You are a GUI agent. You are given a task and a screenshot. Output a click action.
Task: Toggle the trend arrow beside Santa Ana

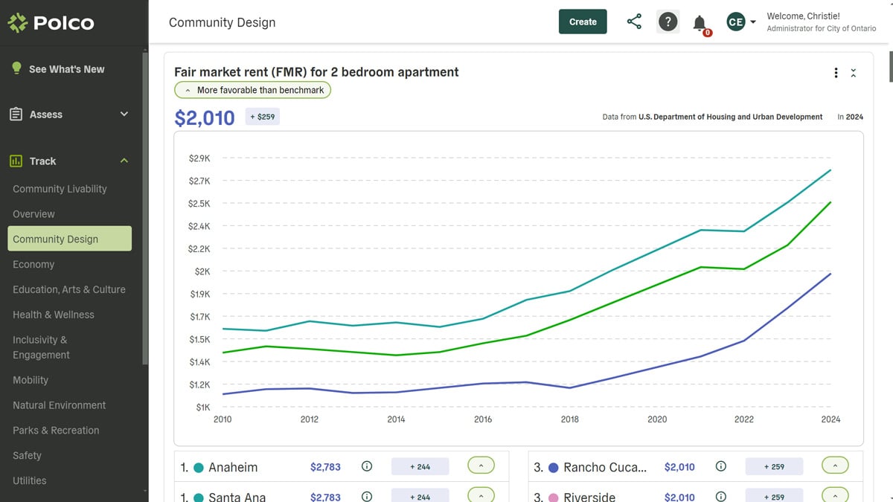[x=481, y=494]
